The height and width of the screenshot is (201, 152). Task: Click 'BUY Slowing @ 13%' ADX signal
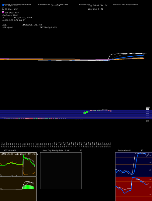click(48, 27)
